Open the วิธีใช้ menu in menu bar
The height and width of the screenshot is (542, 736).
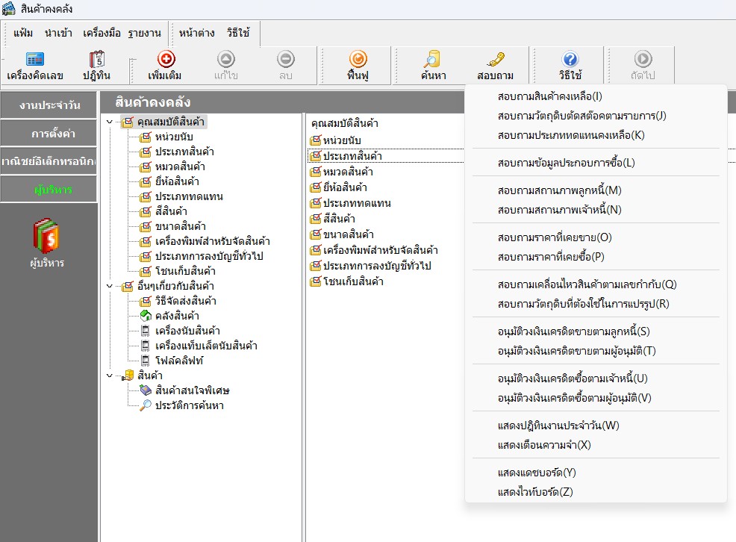pos(238,34)
